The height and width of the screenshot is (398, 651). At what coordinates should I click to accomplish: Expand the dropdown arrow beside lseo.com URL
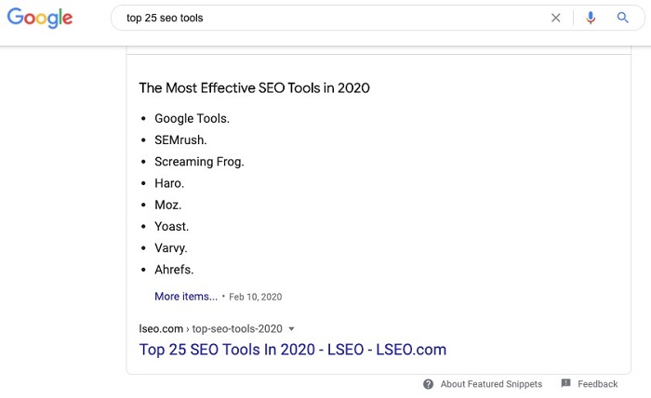pos(291,329)
